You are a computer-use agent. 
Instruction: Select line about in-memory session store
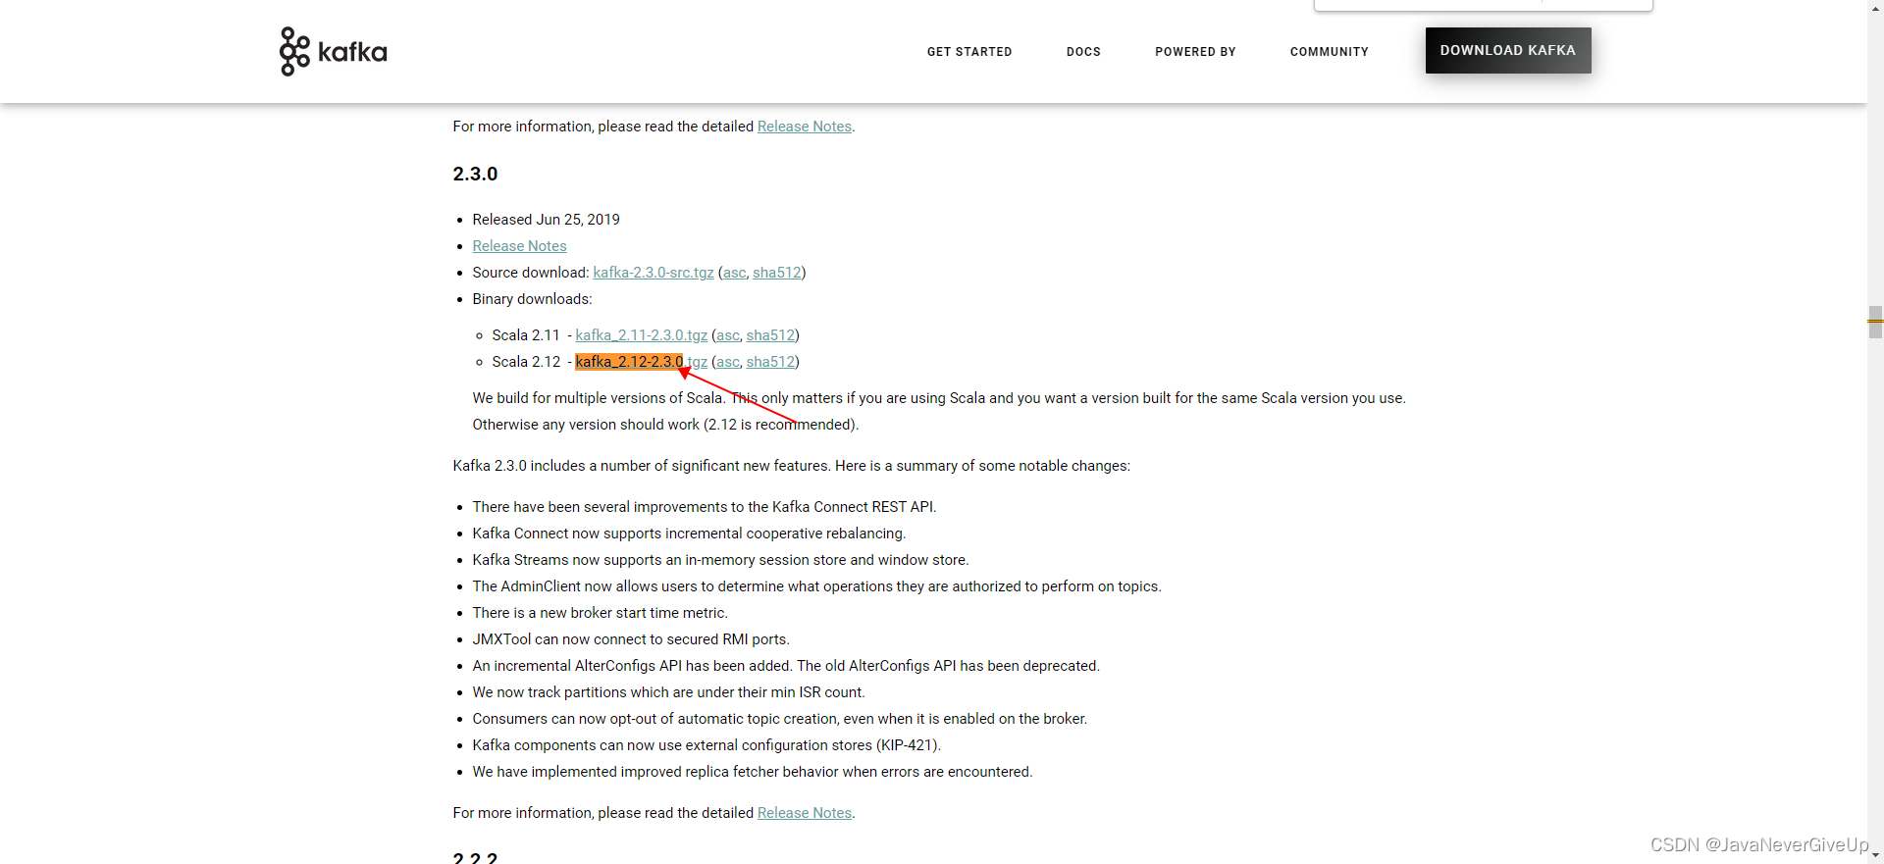720,560
